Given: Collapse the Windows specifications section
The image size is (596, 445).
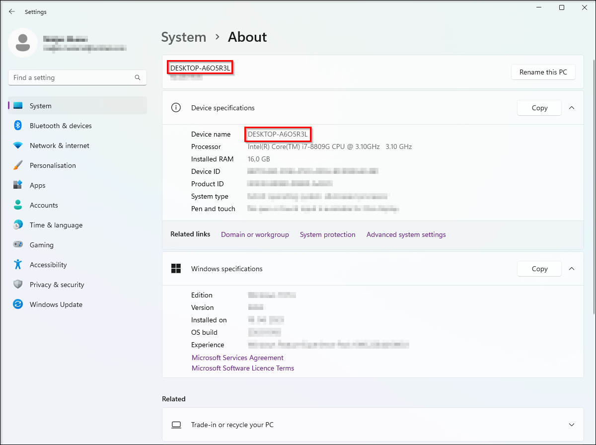Looking at the screenshot, I should pos(572,269).
